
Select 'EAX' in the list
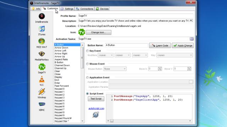(67, 80)
